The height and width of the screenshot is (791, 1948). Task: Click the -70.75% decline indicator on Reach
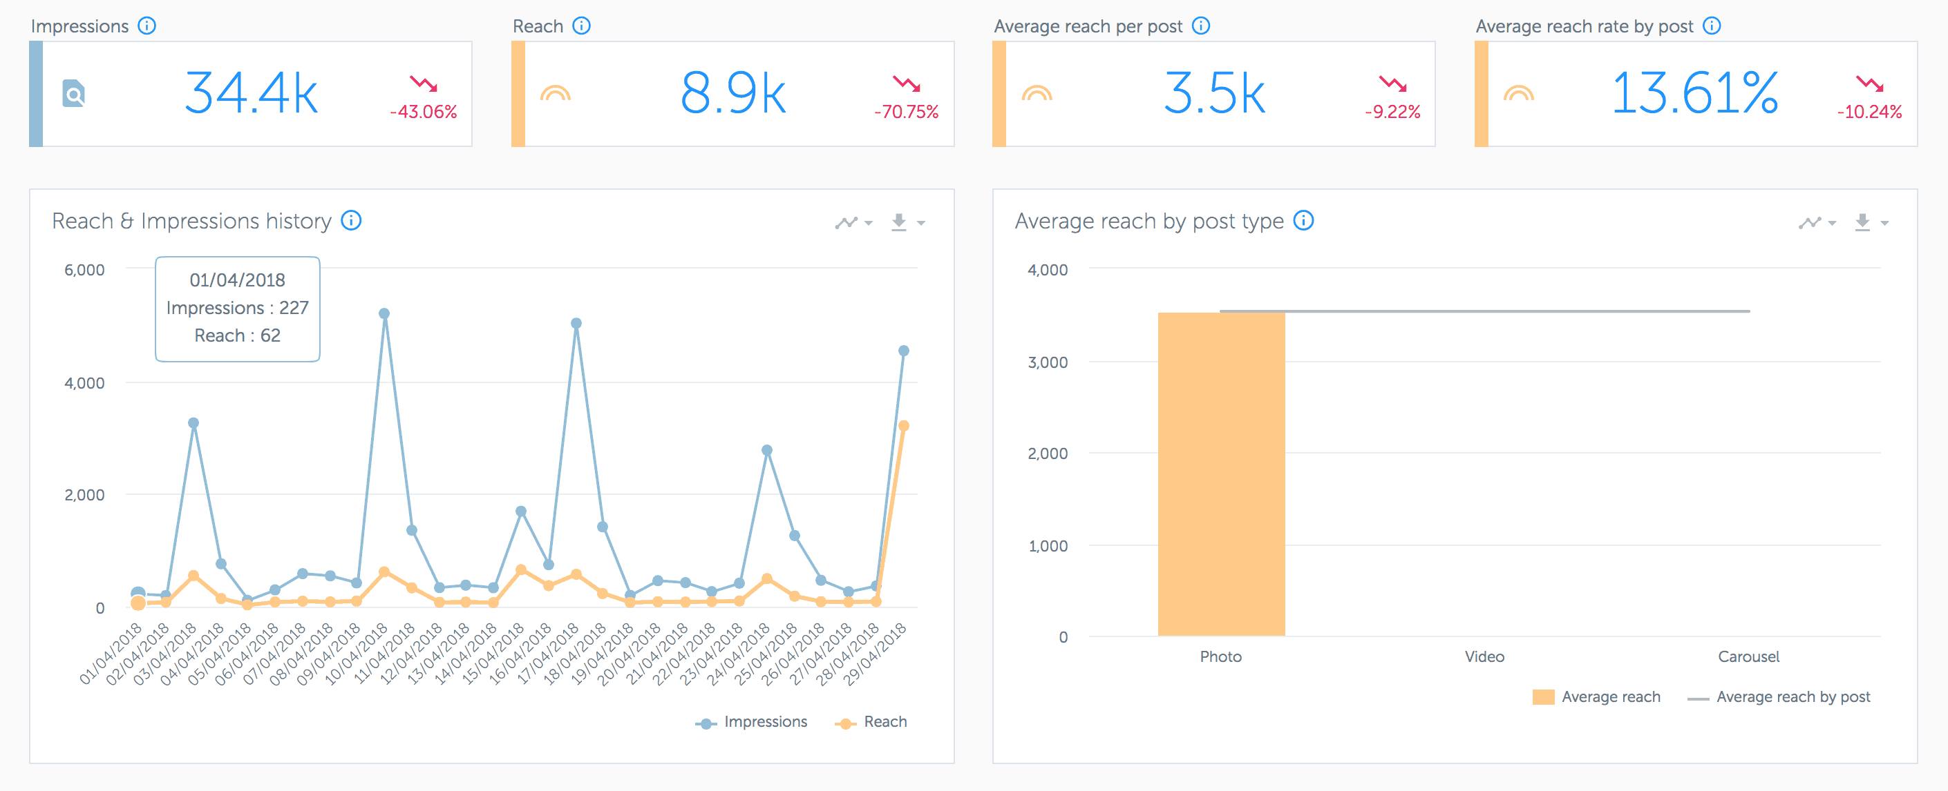[906, 96]
